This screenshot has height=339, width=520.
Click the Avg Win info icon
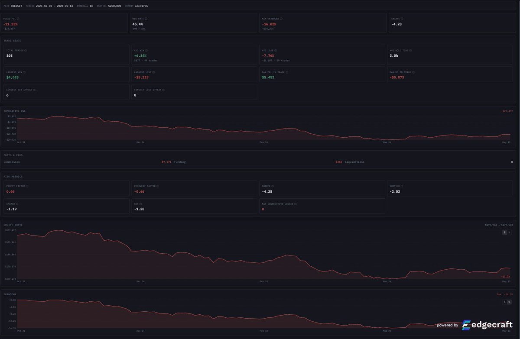pos(147,51)
